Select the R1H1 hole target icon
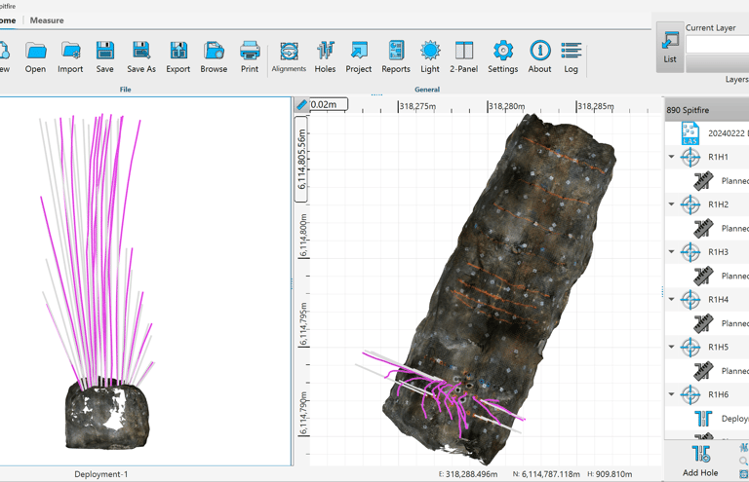 (690, 157)
